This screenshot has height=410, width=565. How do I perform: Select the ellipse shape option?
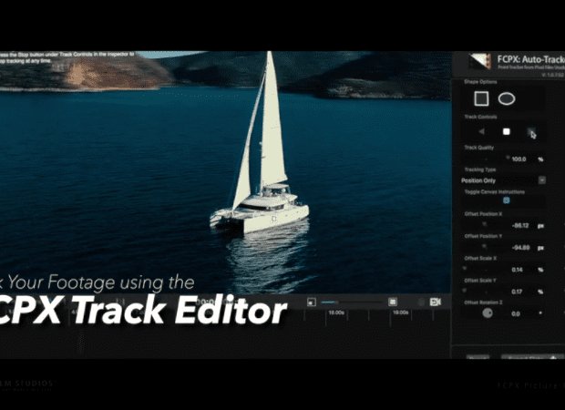pos(507,98)
